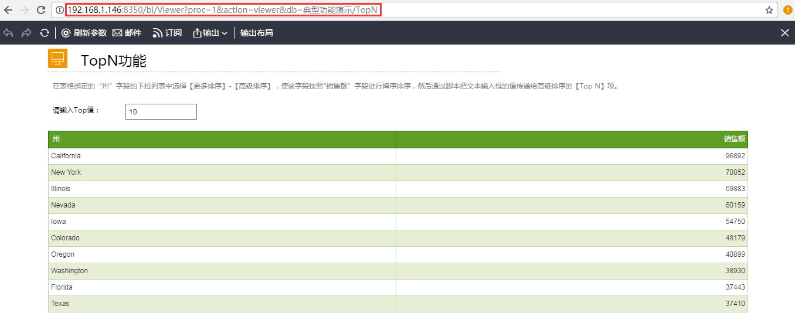Expand the 输出 dropdown menu
The height and width of the screenshot is (323, 795).
pos(210,33)
